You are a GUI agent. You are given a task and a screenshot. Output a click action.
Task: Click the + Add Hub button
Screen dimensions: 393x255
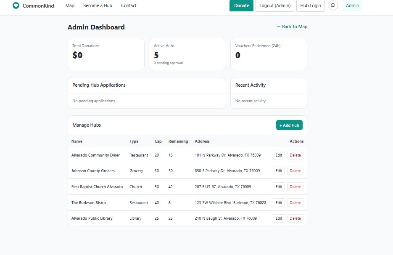pyautogui.click(x=289, y=125)
